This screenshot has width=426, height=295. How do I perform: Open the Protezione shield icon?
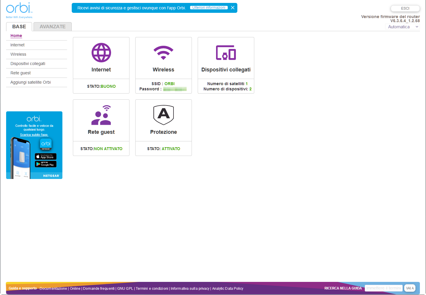(x=163, y=115)
